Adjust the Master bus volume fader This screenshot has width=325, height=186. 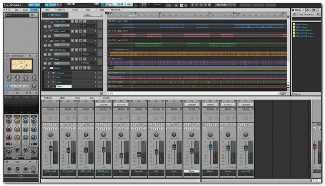pos(210,147)
